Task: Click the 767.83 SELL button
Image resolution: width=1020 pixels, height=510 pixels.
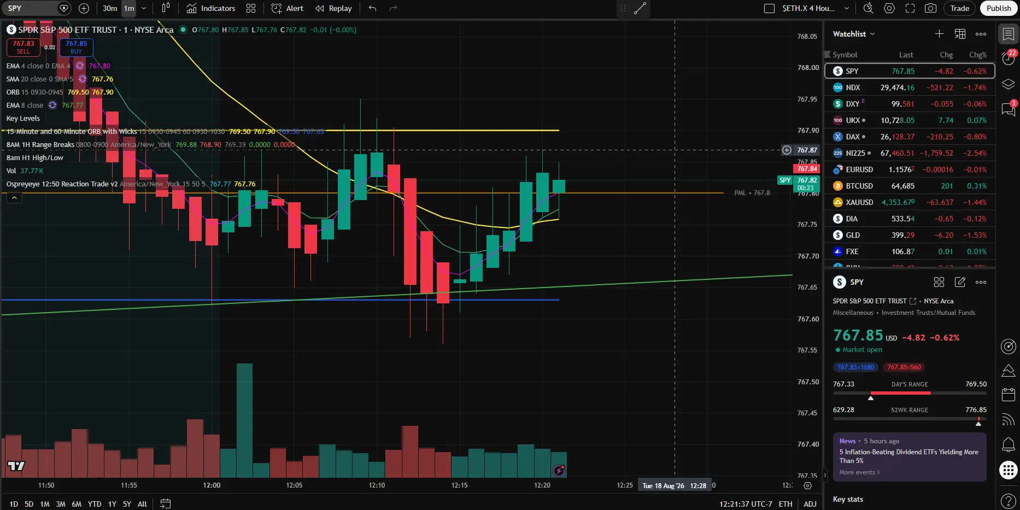Action: [24, 47]
